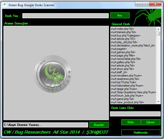Select dork inurl:pageid=
Viewport: 164px width, 139px height.
tap(119, 49)
